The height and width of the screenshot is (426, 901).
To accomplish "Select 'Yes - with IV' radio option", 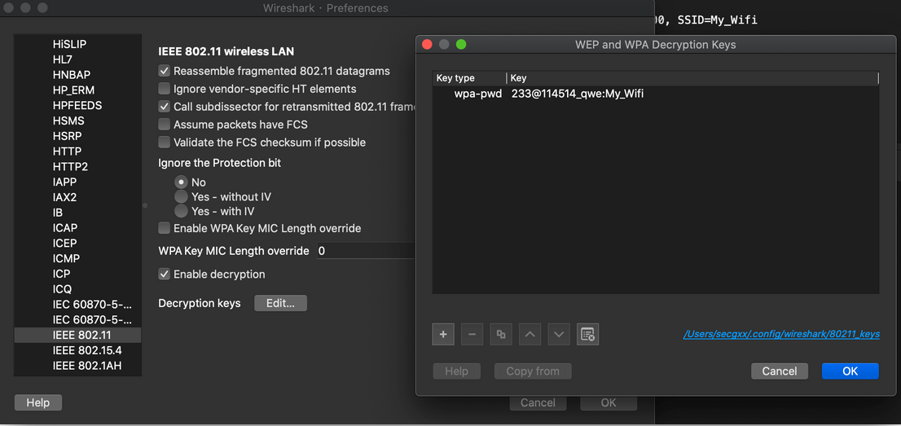I will click(x=182, y=211).
